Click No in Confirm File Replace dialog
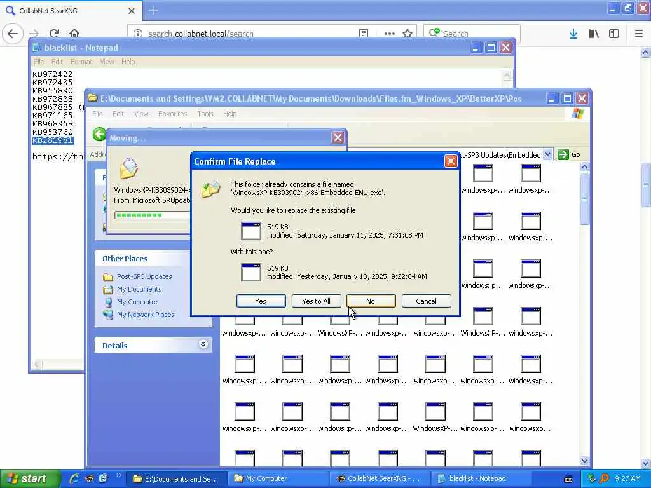 click(x=371, y=301)
